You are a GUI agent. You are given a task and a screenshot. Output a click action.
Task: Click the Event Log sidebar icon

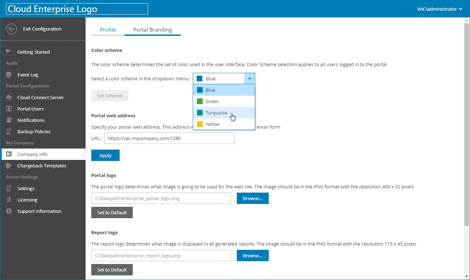pos(9,75)
